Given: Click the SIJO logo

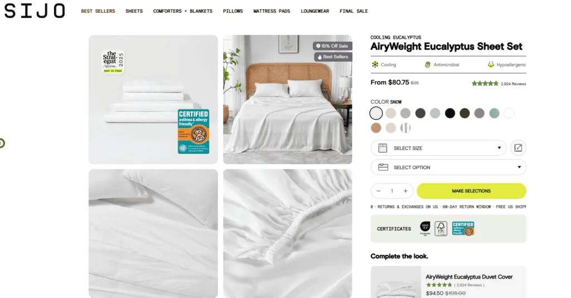Looking at the screenshot, I should pyautogui.click(x=35, y=11).
